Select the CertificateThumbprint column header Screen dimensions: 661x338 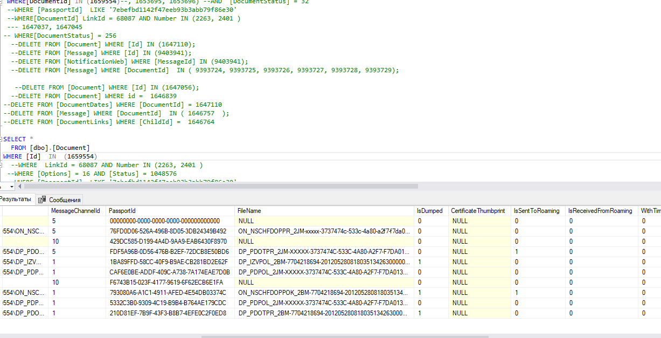pos(479,211)
